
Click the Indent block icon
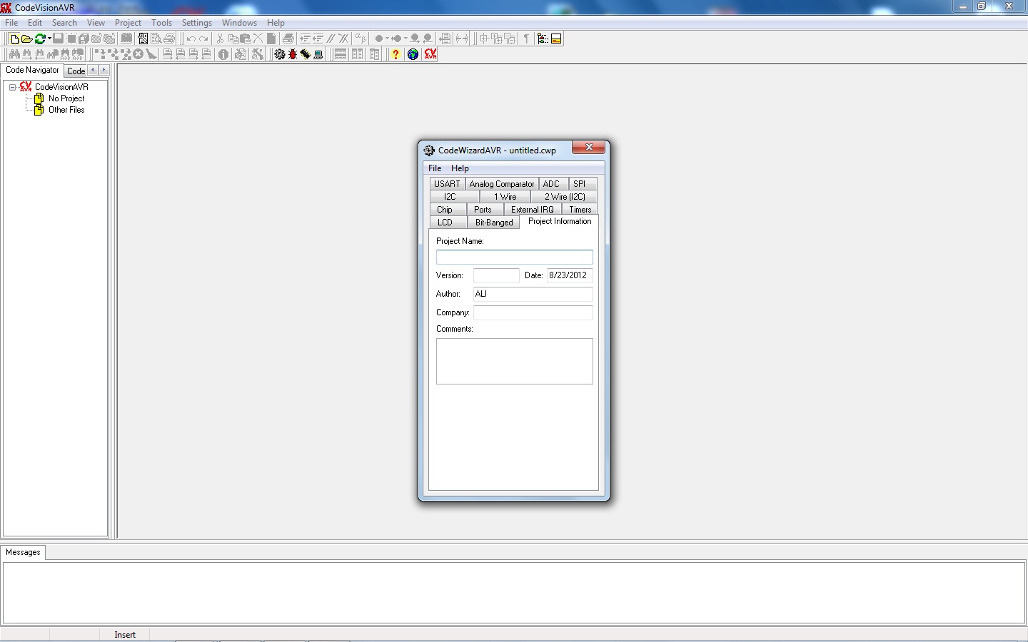305,39
